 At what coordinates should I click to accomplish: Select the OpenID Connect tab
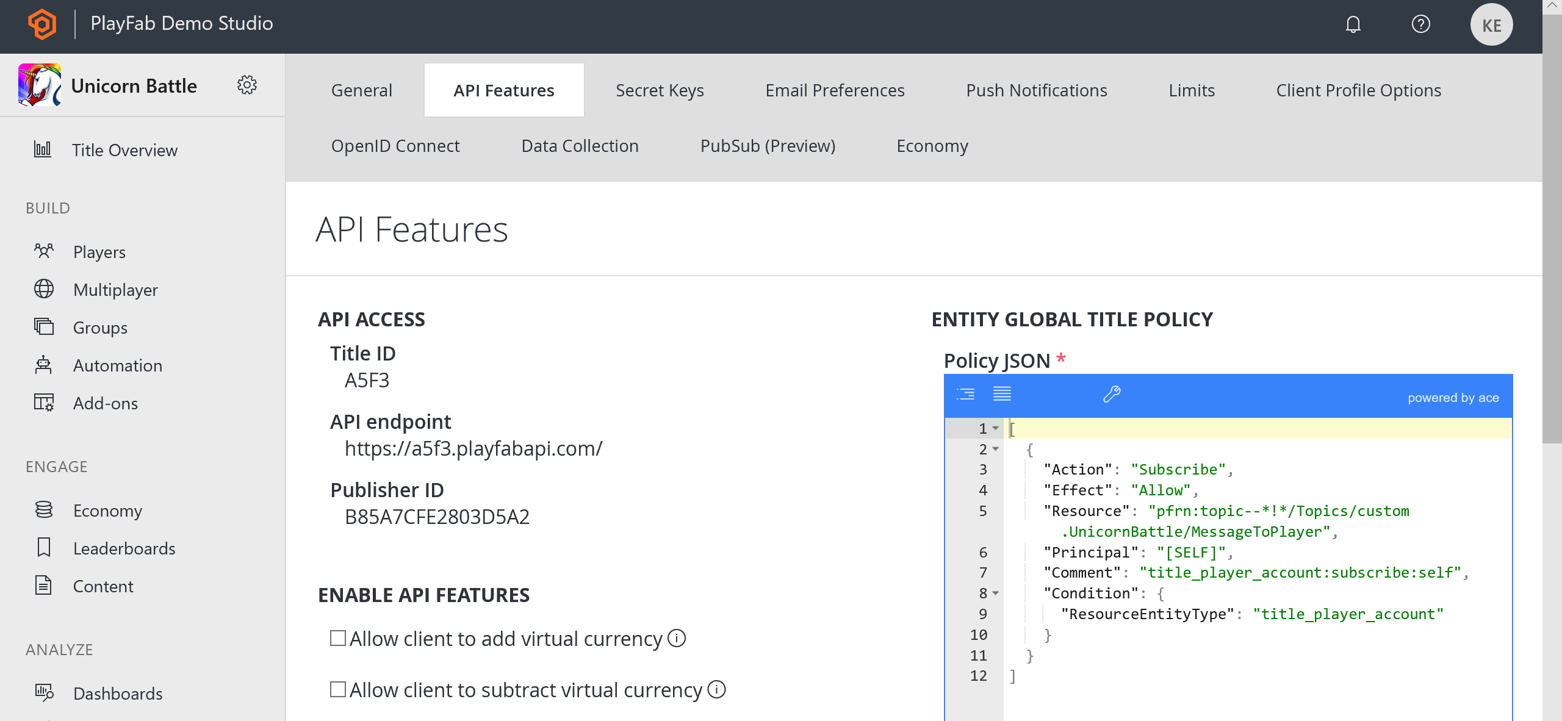pos(395,145)
